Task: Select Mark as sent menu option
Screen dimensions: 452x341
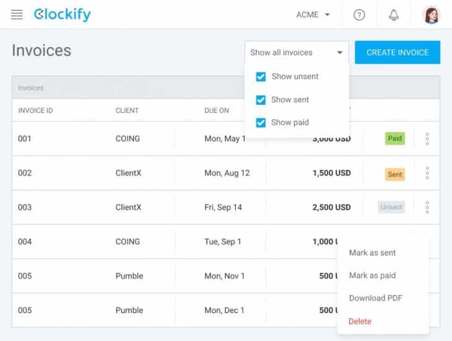Action: point(372,253)
